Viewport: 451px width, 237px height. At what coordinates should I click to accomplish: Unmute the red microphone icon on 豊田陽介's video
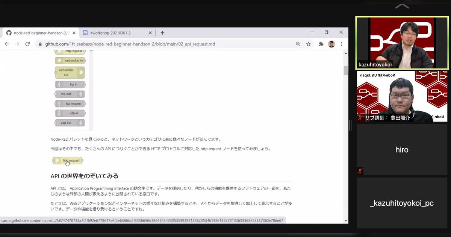pyautogui.click(x=360, y=118)
